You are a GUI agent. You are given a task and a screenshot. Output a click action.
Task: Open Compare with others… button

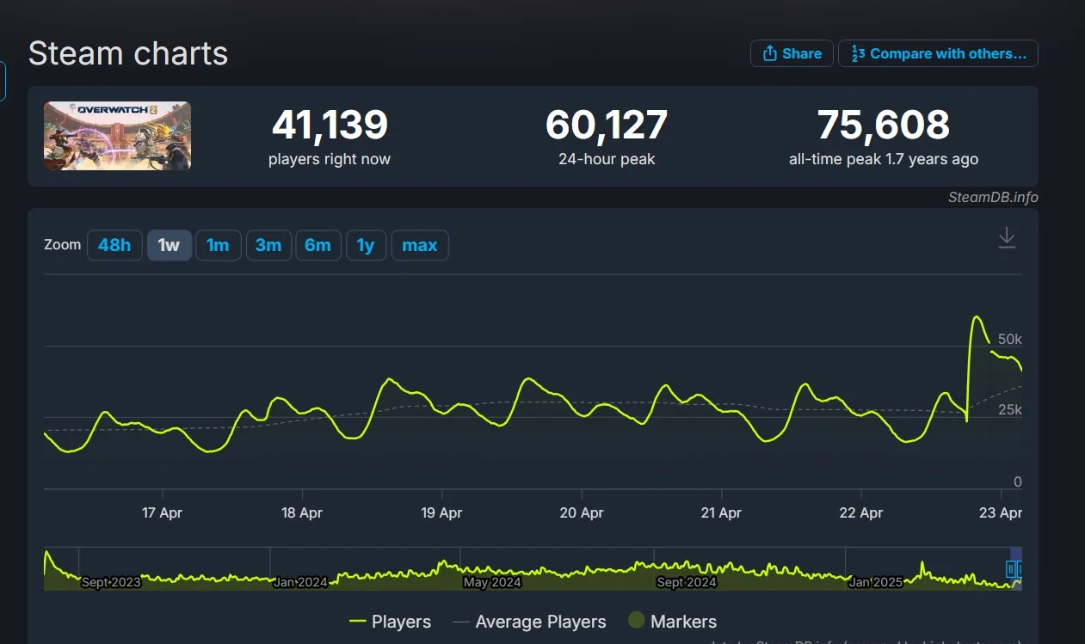tap(938, 53)
